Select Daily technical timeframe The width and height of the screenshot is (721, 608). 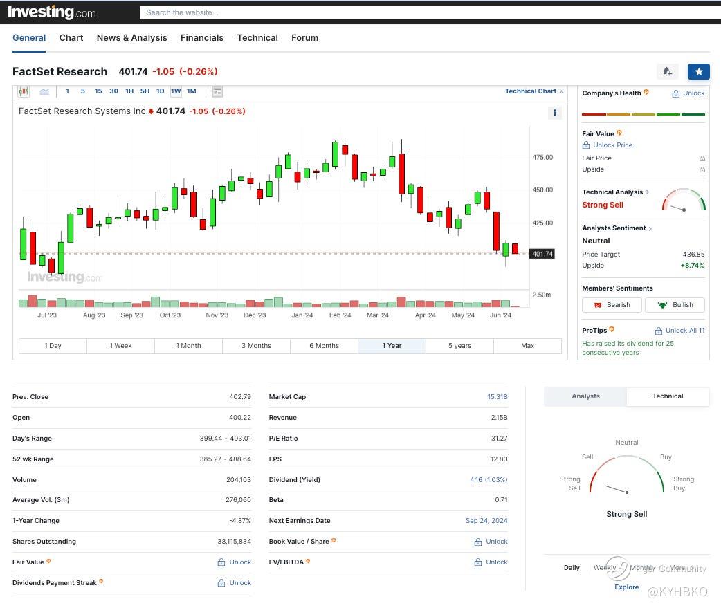pyautogui.click(x=572, y=568)
